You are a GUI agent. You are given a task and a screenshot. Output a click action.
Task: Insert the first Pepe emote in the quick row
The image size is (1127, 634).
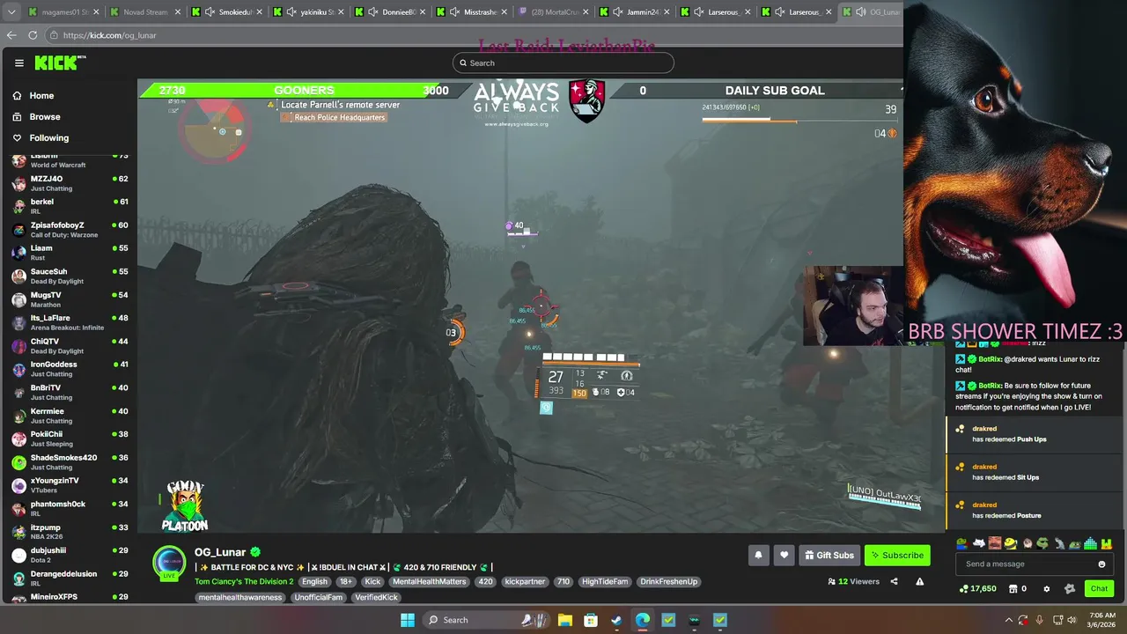click(961, 543)
